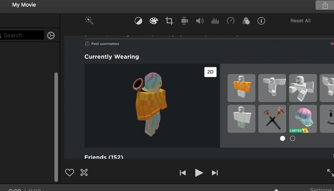Screen dimensions: 334x191
Task: Click the share export button
Action: tap(325, 5)
